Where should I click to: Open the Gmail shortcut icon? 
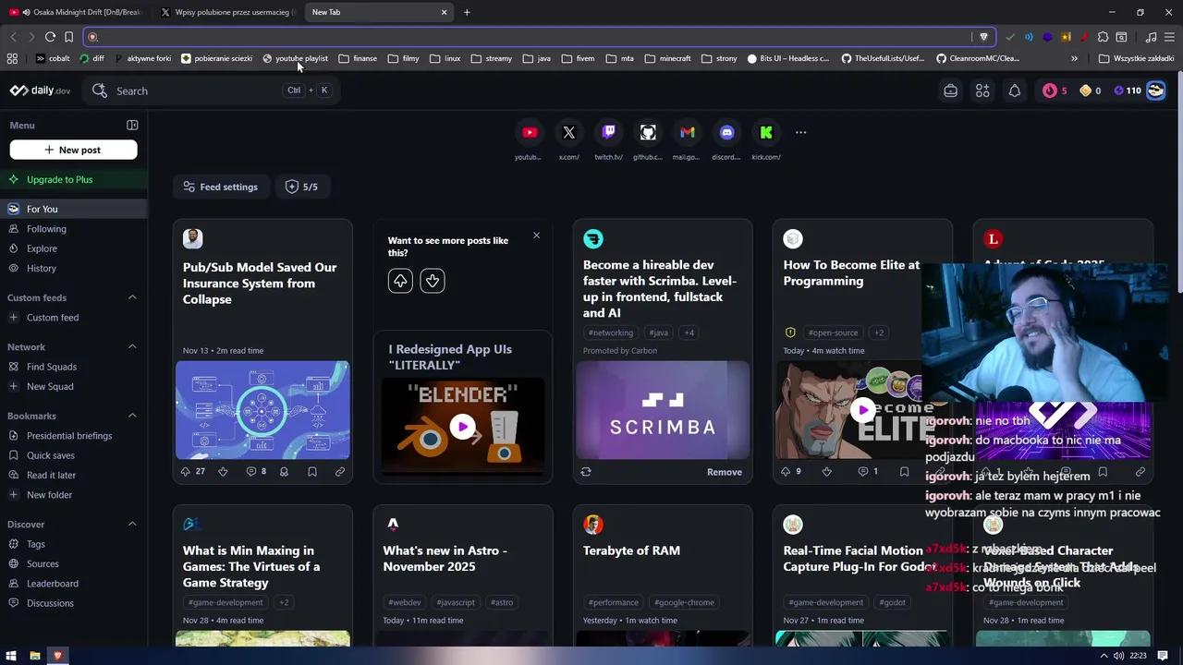coord(688,132)
